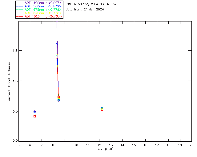Click the AOT 500nm legend entry
The width and height of the screenshot is (197, 157).
[39, 6]
